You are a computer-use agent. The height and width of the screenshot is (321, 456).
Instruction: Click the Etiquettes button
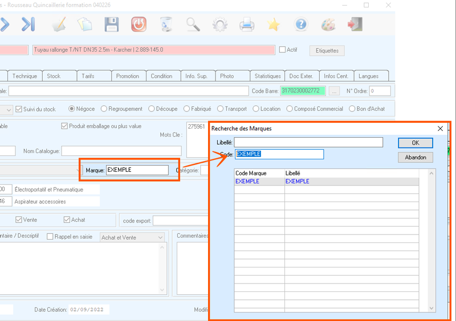327,51
